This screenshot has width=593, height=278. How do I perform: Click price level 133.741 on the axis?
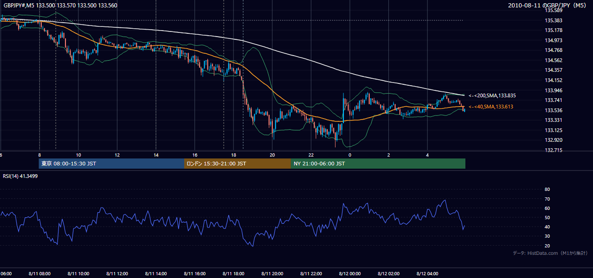point(553,100)
